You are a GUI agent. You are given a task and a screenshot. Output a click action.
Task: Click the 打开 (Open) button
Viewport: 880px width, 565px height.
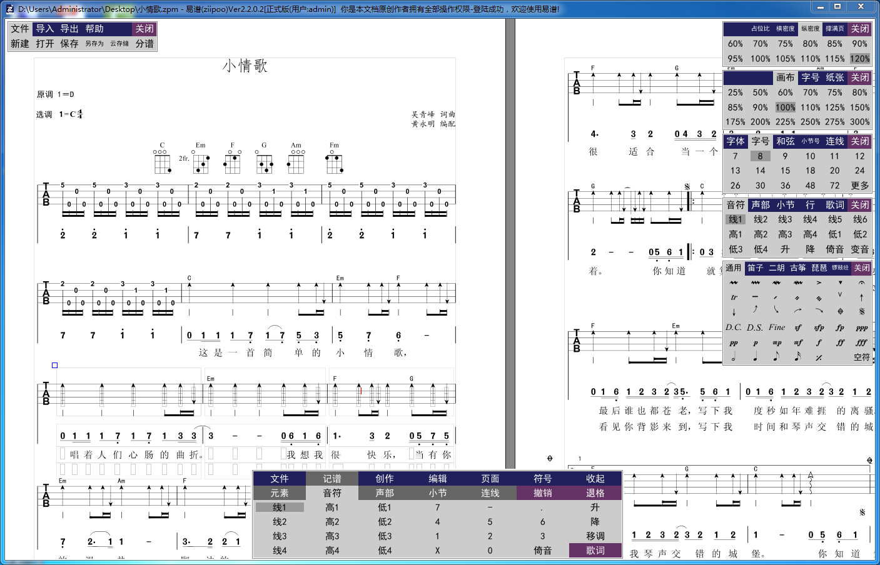45,44
